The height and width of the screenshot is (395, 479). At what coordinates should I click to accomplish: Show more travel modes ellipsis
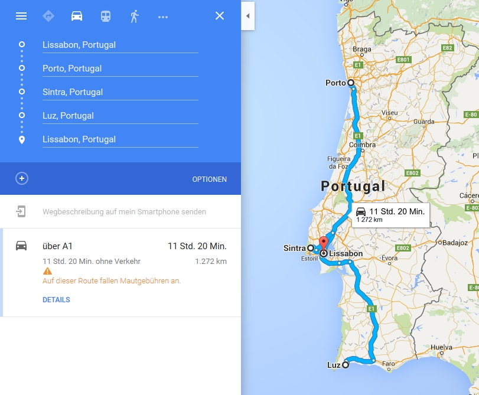click(163, 17)
